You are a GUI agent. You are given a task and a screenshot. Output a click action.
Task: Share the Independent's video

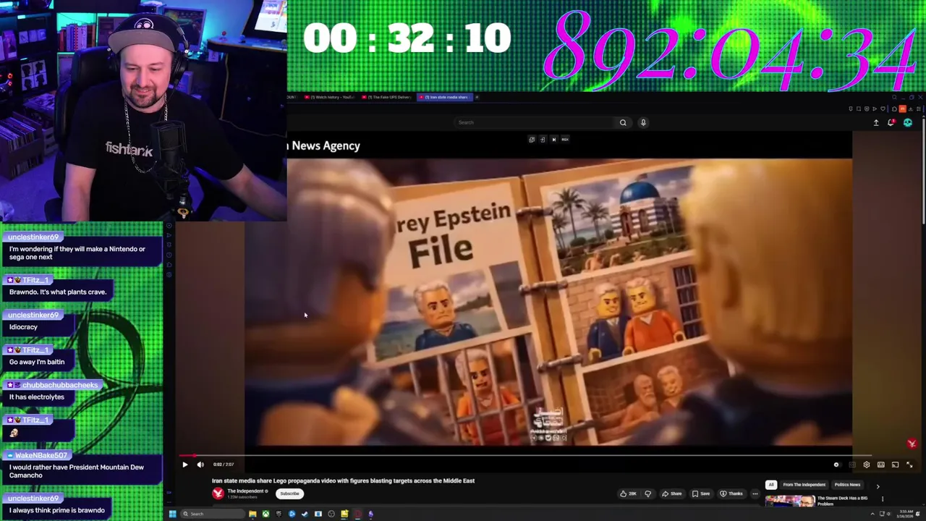tap(672, 494)
